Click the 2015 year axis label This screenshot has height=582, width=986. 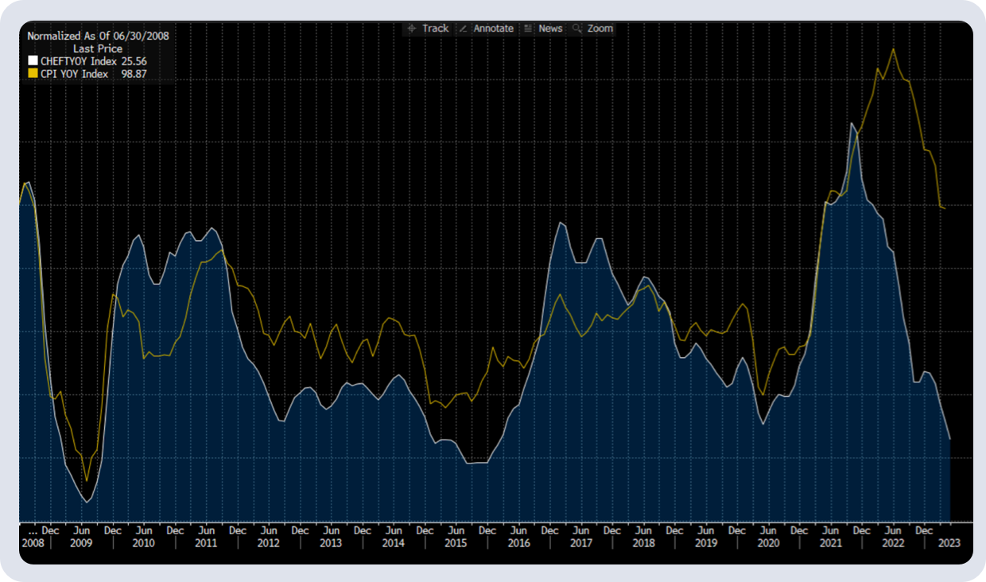pos(456,543)
